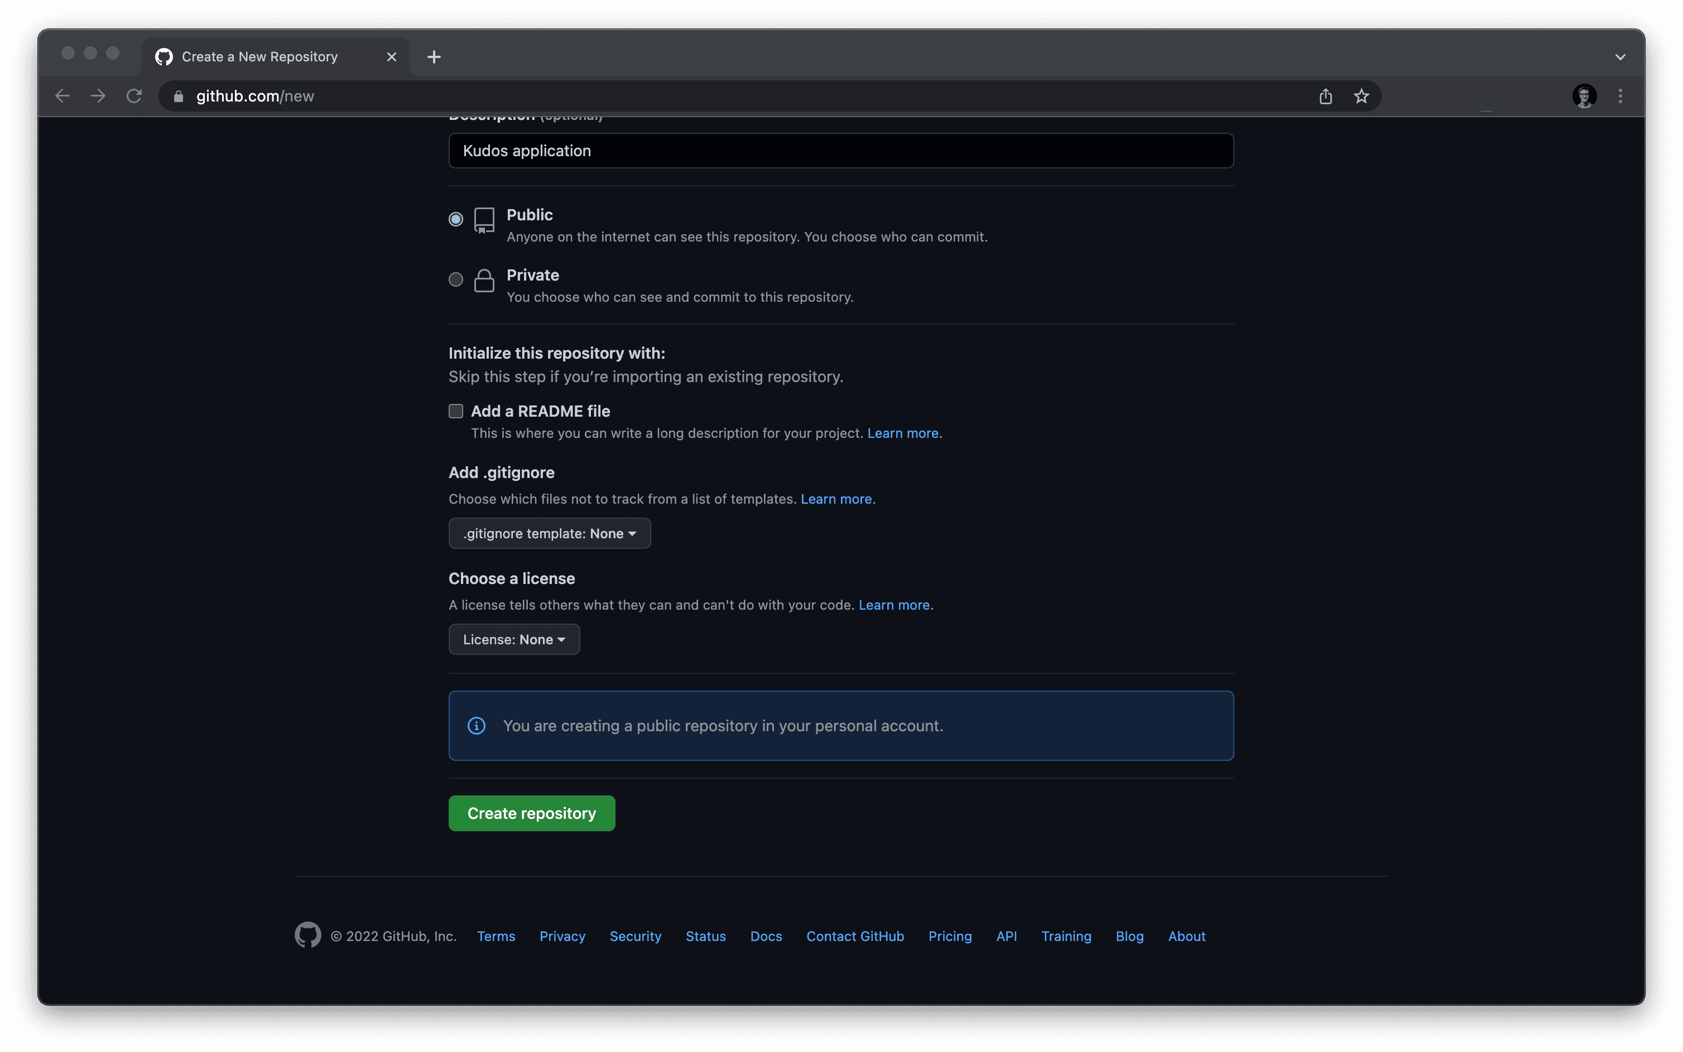Click the share page icon
Viewport: 1683px width, 1052px height.
(x=1325, y=96)
